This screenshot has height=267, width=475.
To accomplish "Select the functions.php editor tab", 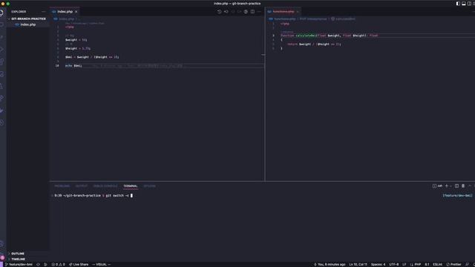I will pyautogui.click(x=284, y=12).
